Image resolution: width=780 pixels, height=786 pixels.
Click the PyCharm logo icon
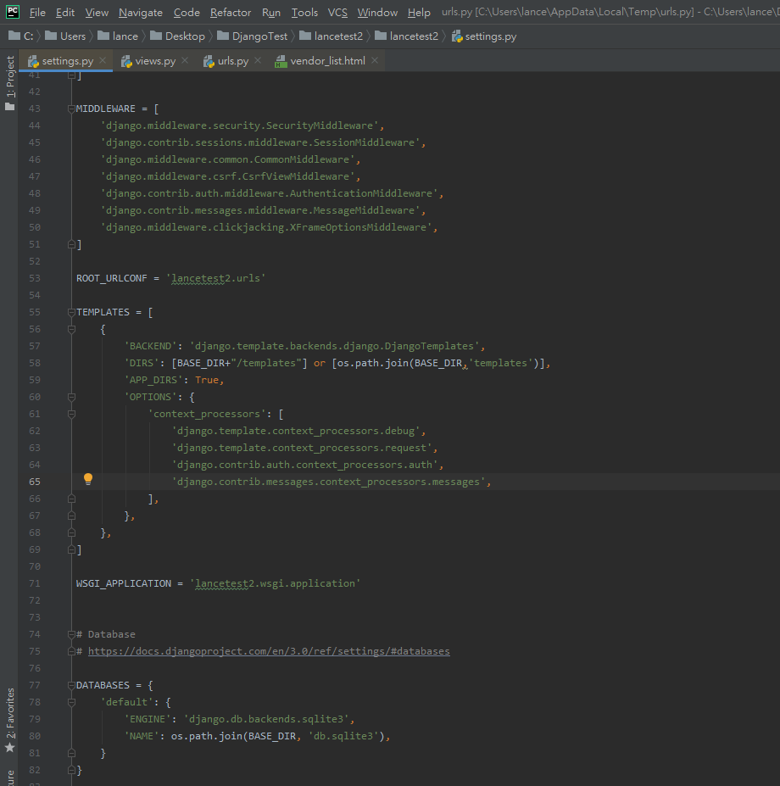click(x=13, y=12)
